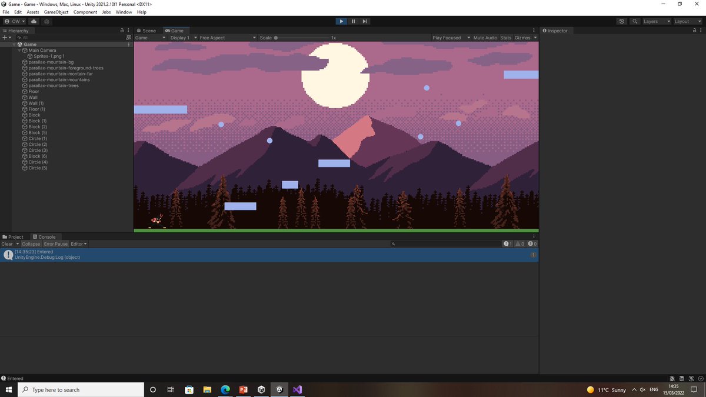Click the Visual Studio taskbar icon

(x=297, y=390)
